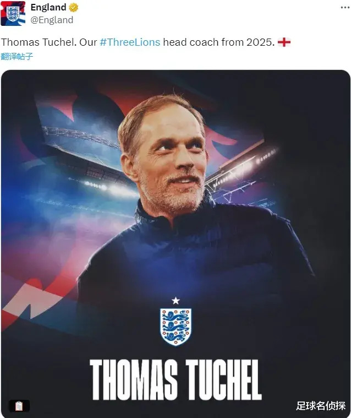This screenshot has width=351, height=418.
Task: Click the England flag emoji
Action: [x=284, y=42]
